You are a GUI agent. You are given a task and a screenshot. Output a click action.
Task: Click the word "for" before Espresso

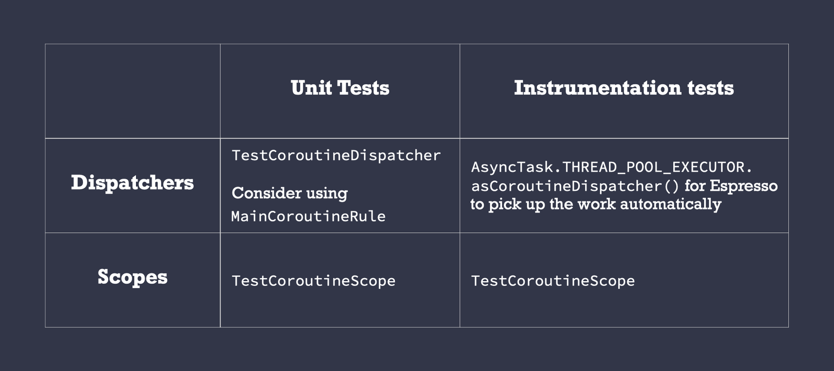pyautogui.click(x=695, y=186)
